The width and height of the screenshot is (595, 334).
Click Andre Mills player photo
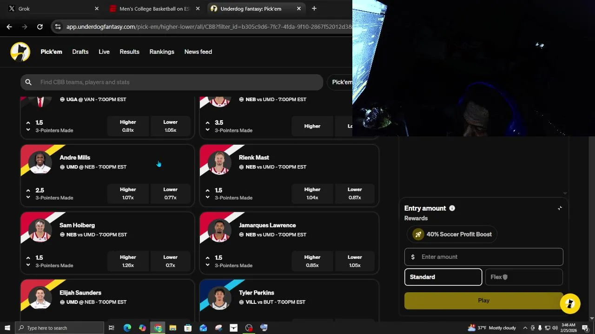coord(40,162)
